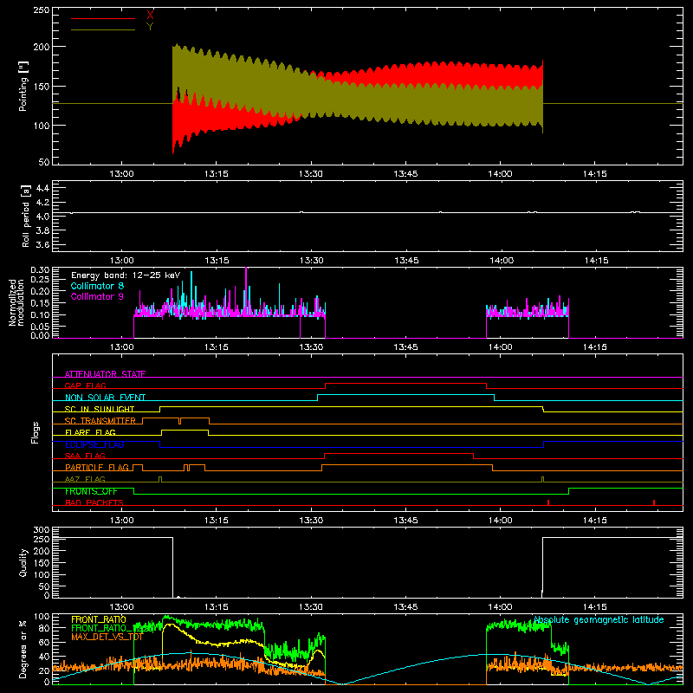
Task: Click the 'Roll period [s]' axis title
Action: pos(26,216)
